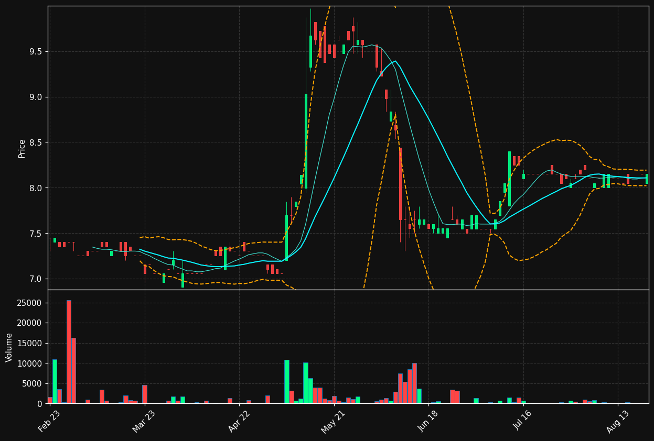Click the 7.5 price axis label
Image resolution: width=654 pixels, height=441 pixels.
[36, 234]
